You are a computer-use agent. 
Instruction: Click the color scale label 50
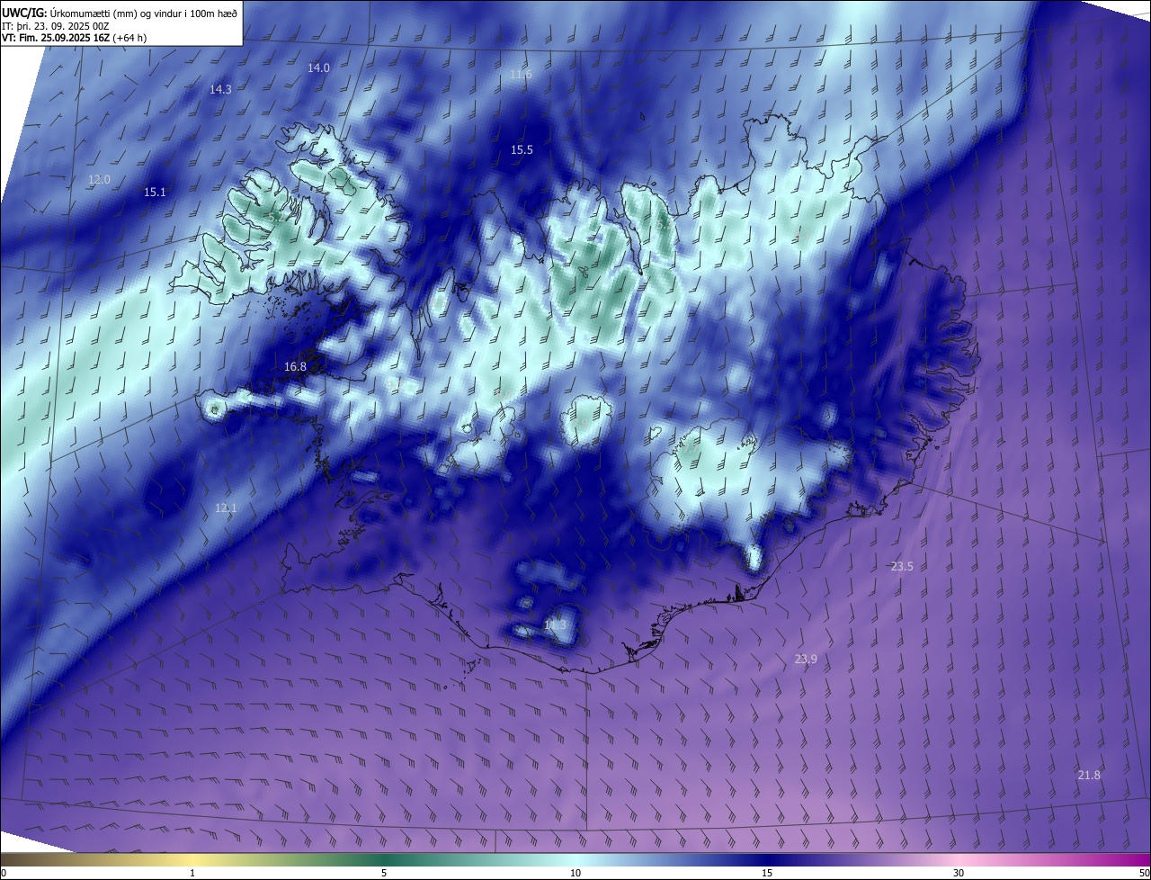click(1144, 874)
